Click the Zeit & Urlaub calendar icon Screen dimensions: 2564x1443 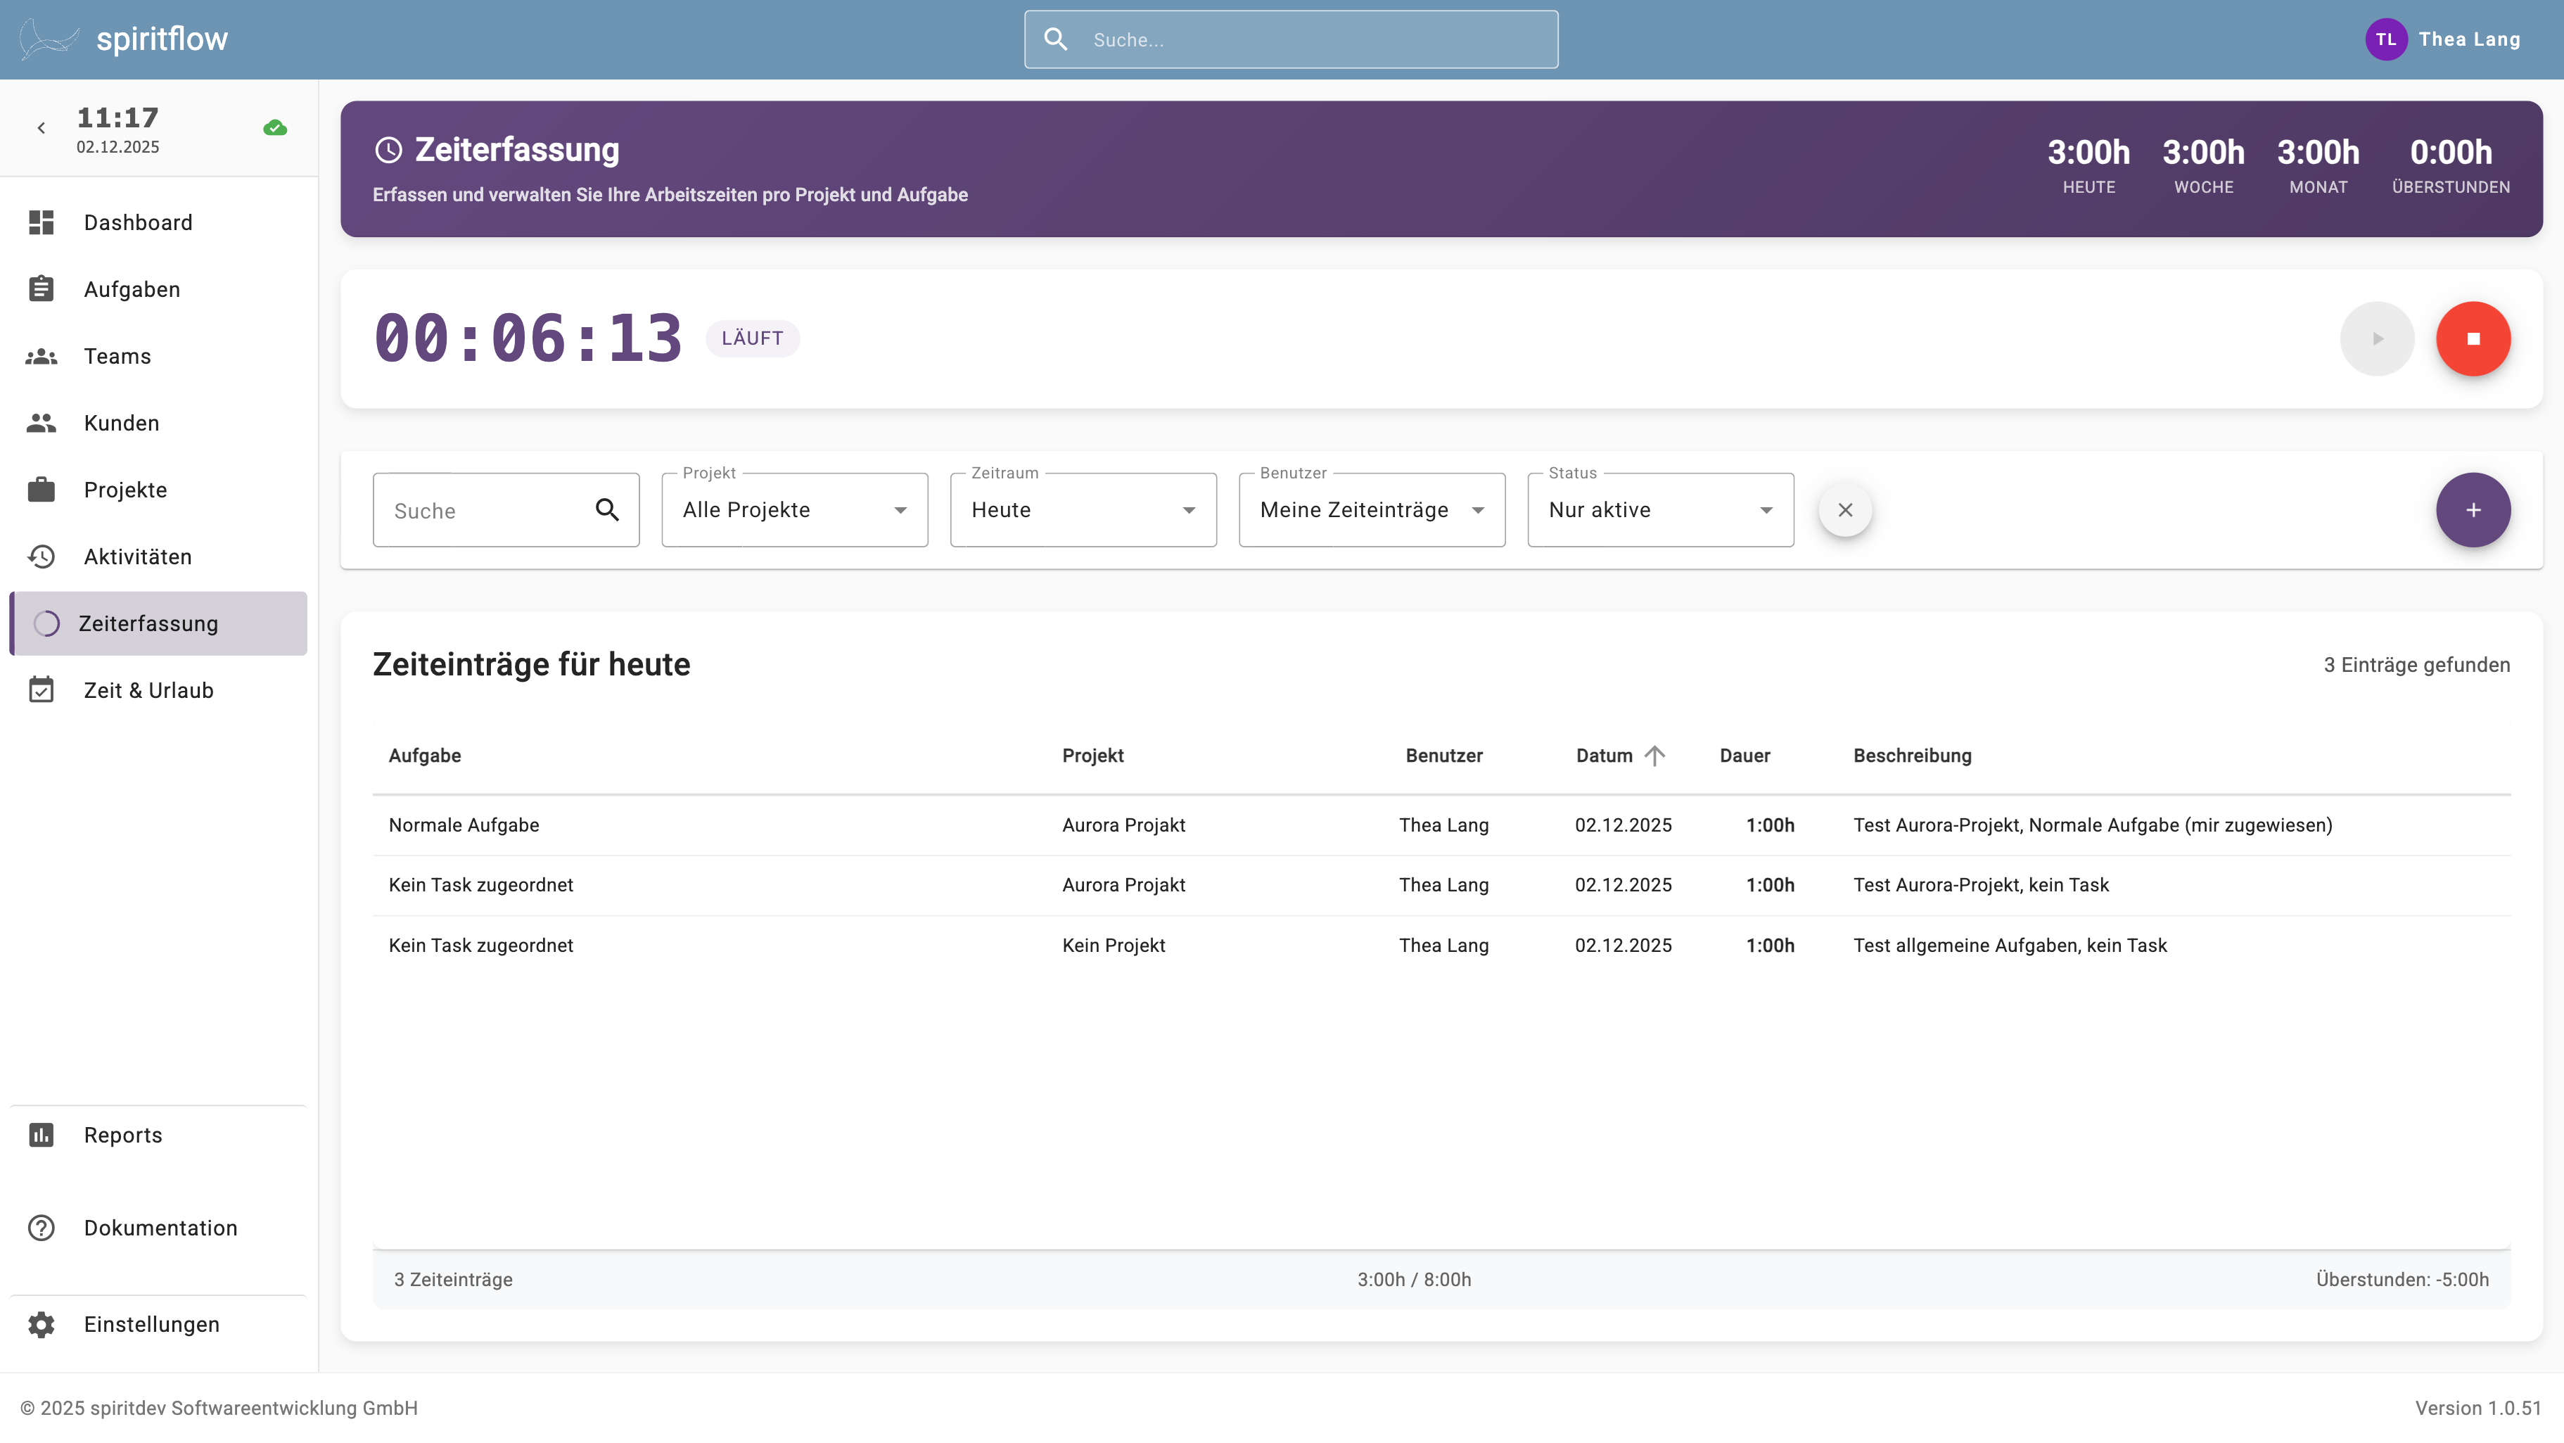point(41,689)
